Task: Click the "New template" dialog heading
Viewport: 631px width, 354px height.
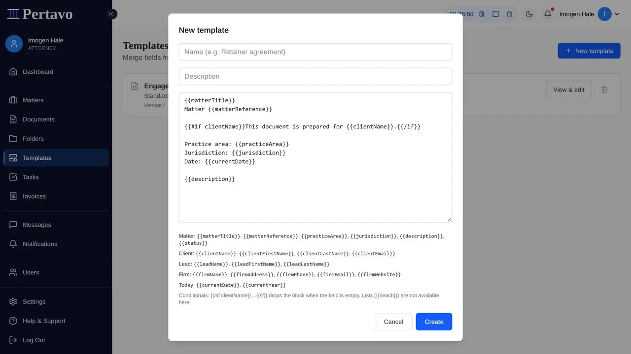Action: 204,30
